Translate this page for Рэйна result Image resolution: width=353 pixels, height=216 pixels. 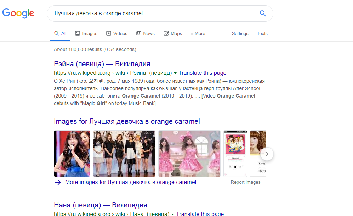(x=202, y=73)
